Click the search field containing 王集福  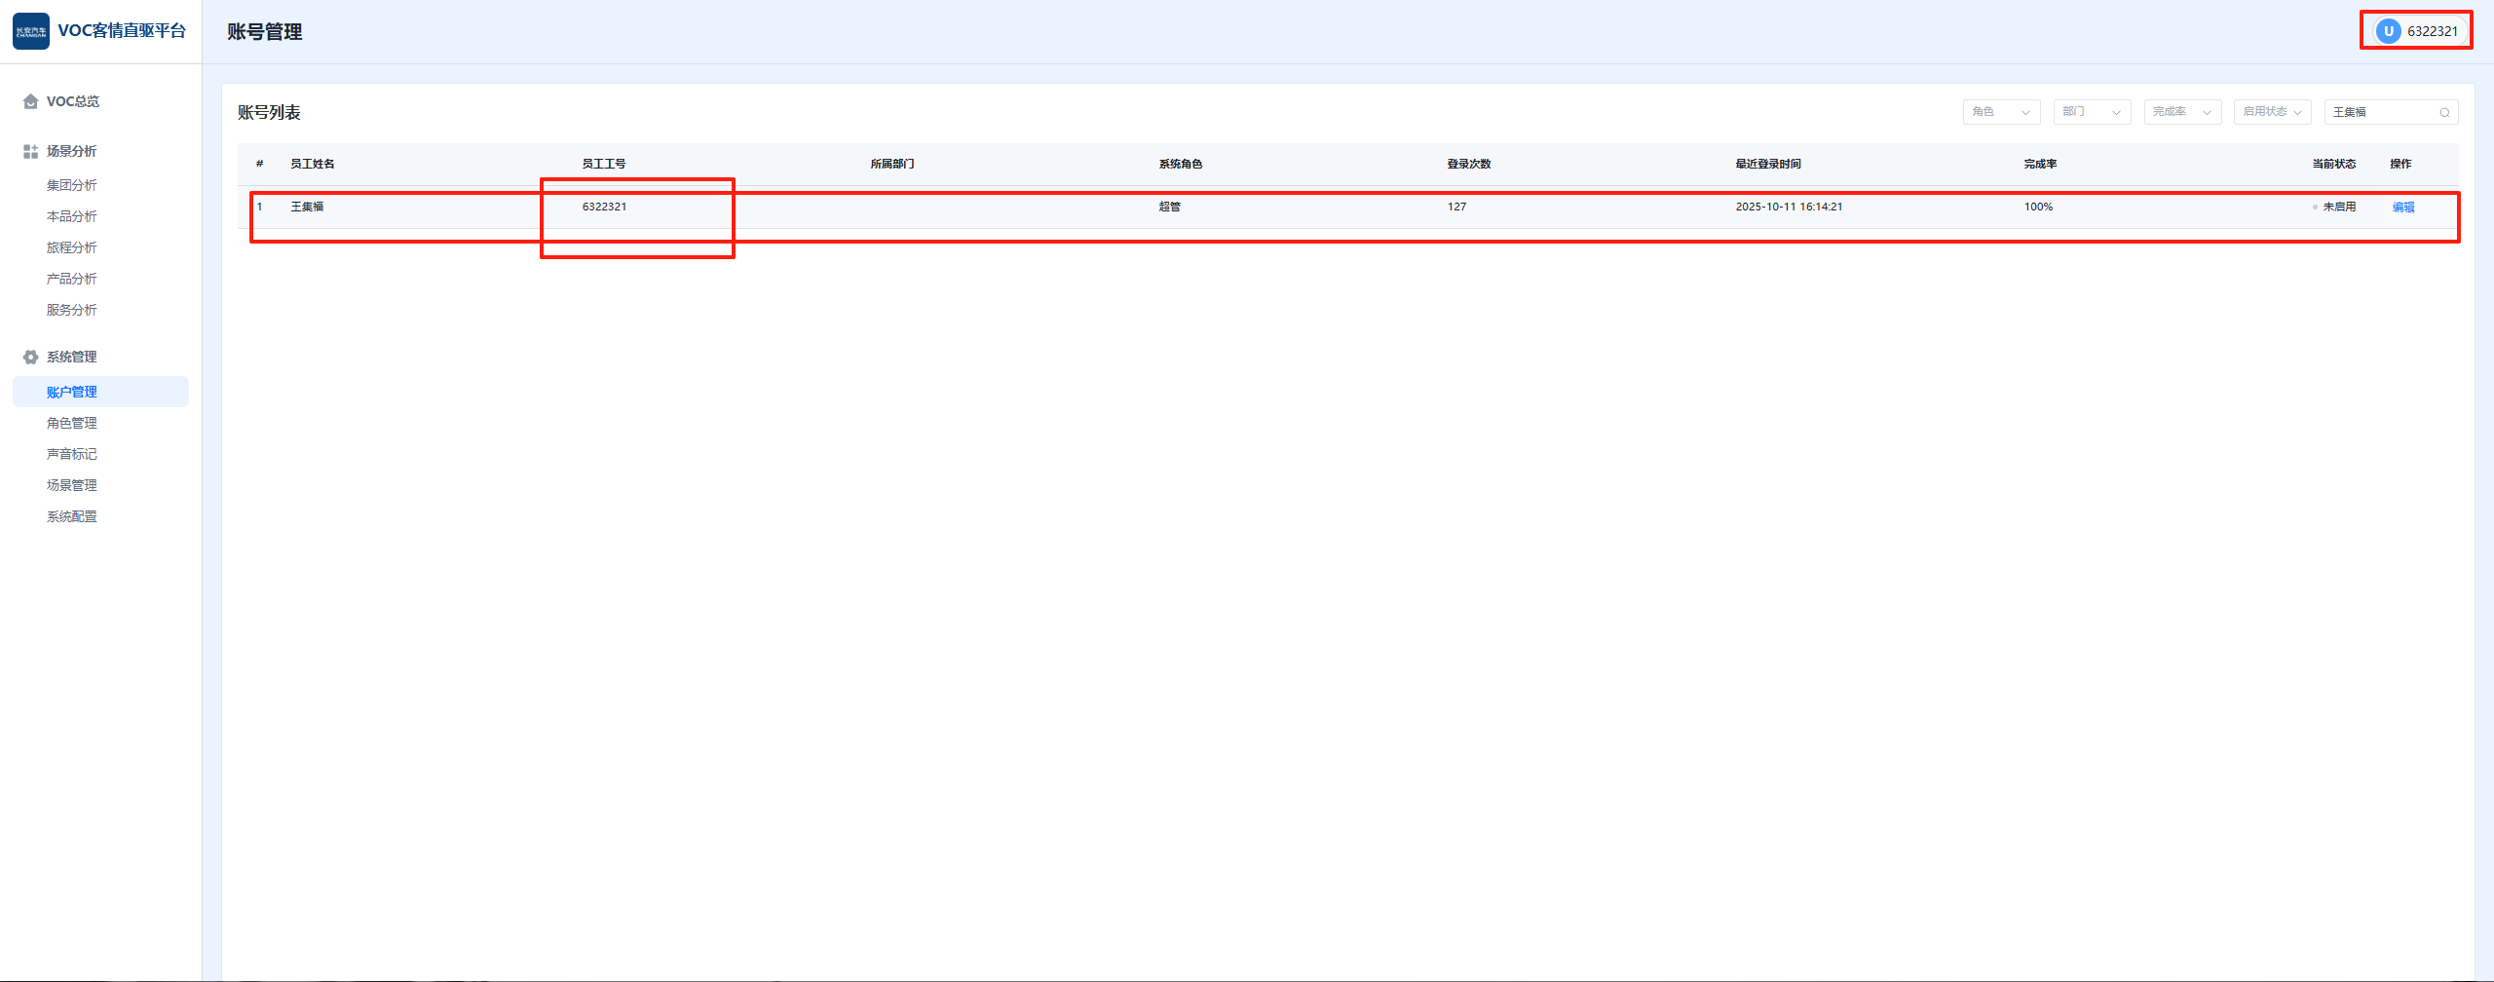2381,112
